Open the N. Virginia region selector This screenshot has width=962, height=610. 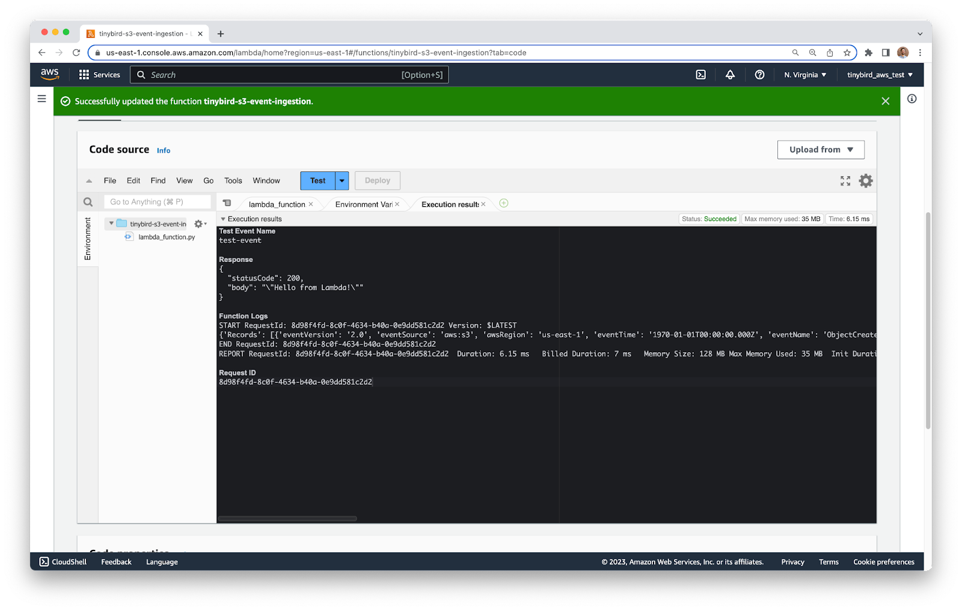(804, 75)
